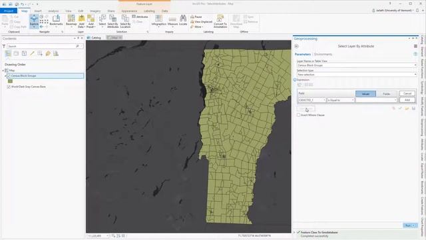Open the Environments tab in Geoprocessing

(323, 54)
